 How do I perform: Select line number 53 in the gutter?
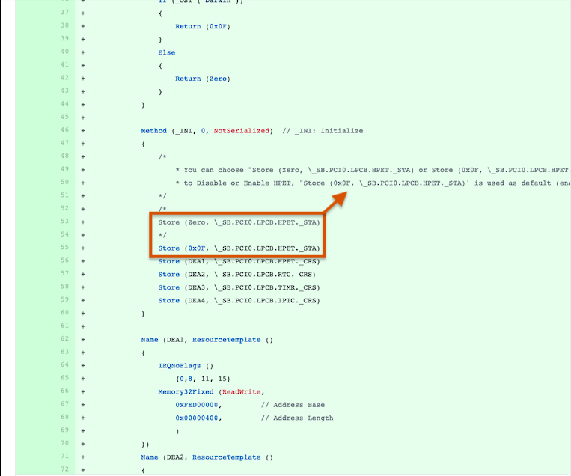coord(65,221)
